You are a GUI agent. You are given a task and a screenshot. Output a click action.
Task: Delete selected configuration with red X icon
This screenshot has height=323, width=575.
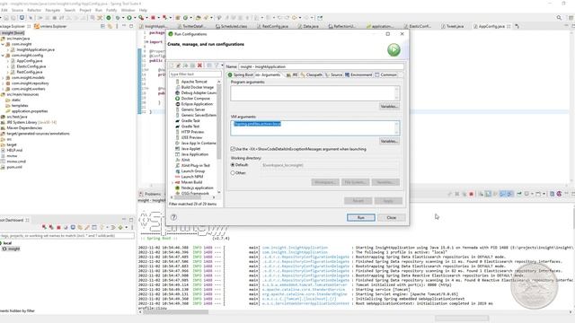coord(199,65)
